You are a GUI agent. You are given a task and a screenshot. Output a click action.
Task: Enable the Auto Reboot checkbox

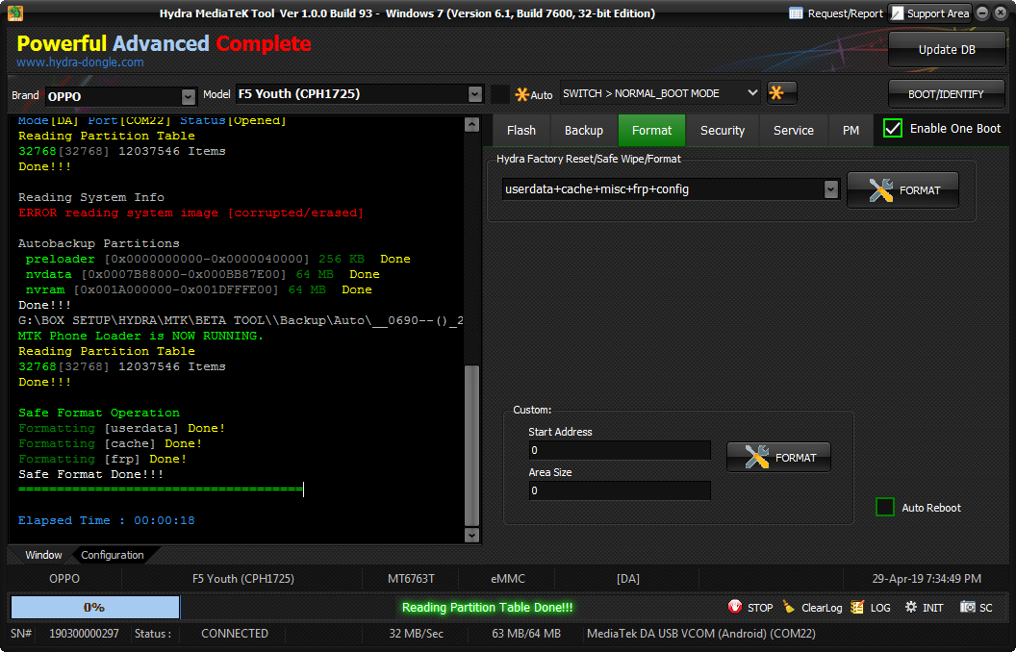pos(884,507)
